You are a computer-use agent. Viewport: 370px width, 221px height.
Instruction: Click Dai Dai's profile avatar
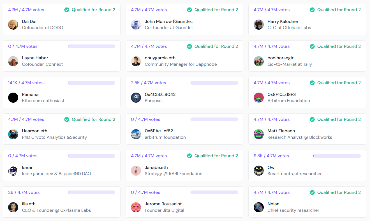pos(13,24)
